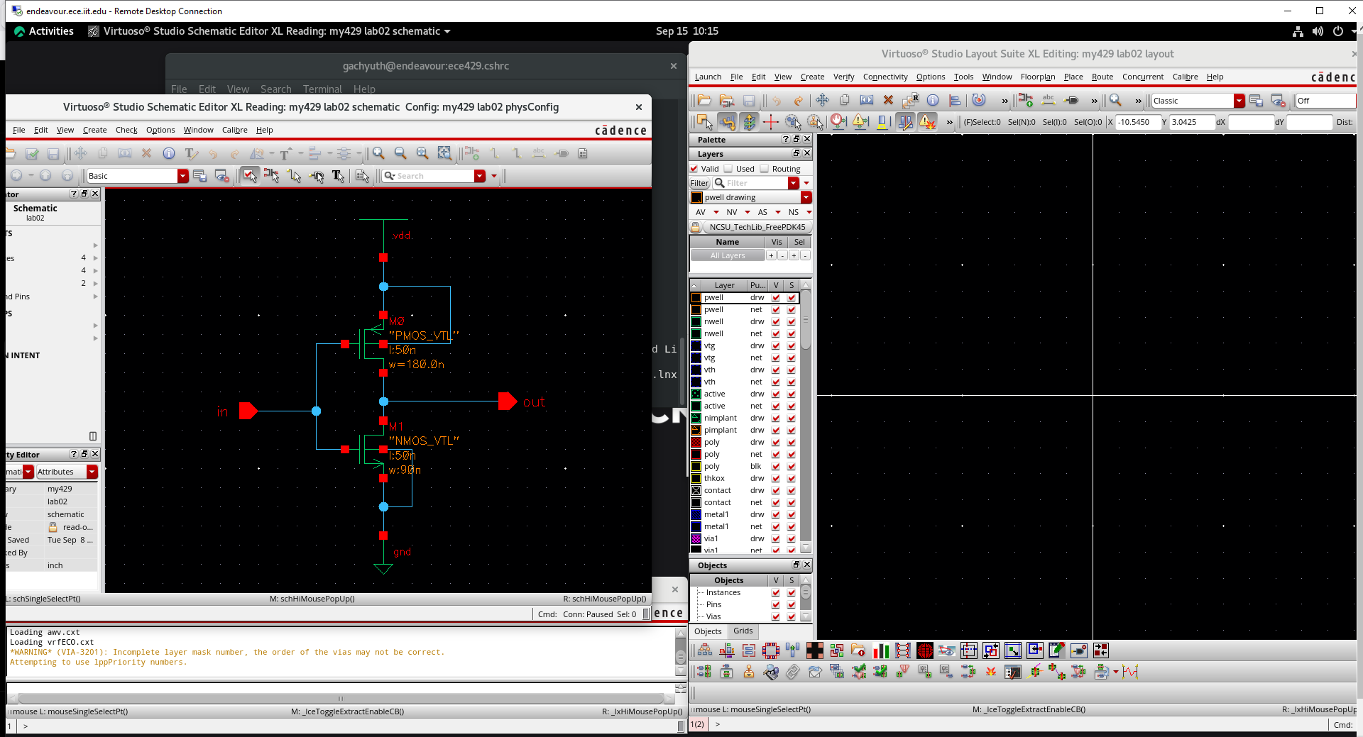Toggle visibility of metal1 drw layer
1363x737 pixels.
(776, 515)
